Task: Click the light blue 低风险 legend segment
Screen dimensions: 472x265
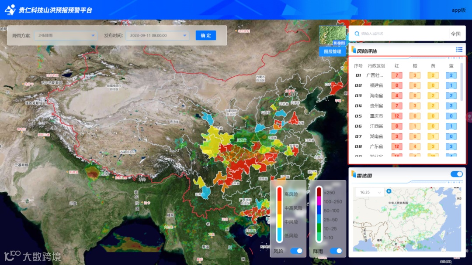Action: click(279, 235)
